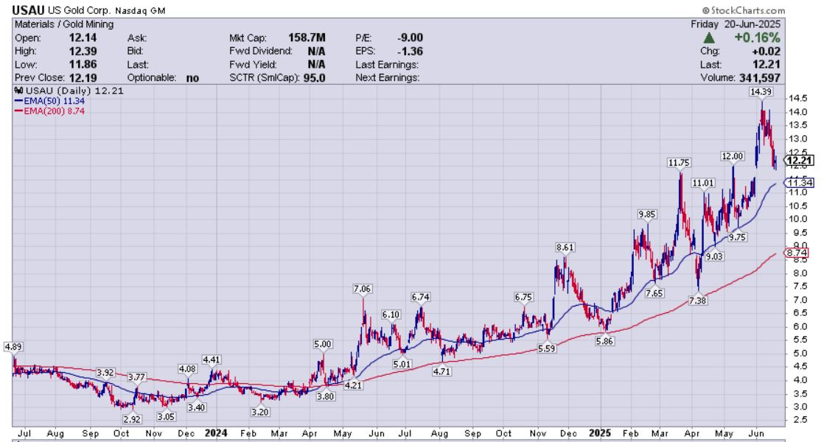Click the blue EMA(50) legend entry
The width and height of the screenshot is (824, 442).
(49, 101)
